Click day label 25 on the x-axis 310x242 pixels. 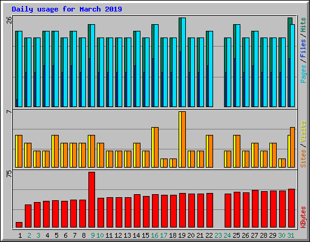coord(236,235)
